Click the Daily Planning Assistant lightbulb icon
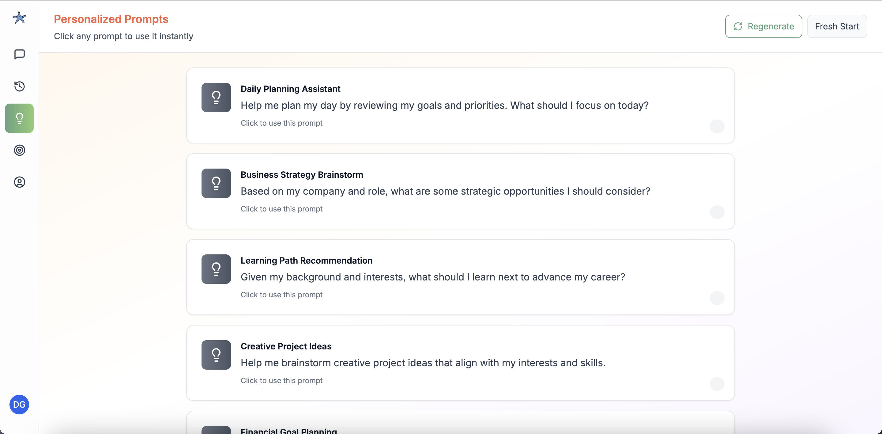 coord(216,97)
